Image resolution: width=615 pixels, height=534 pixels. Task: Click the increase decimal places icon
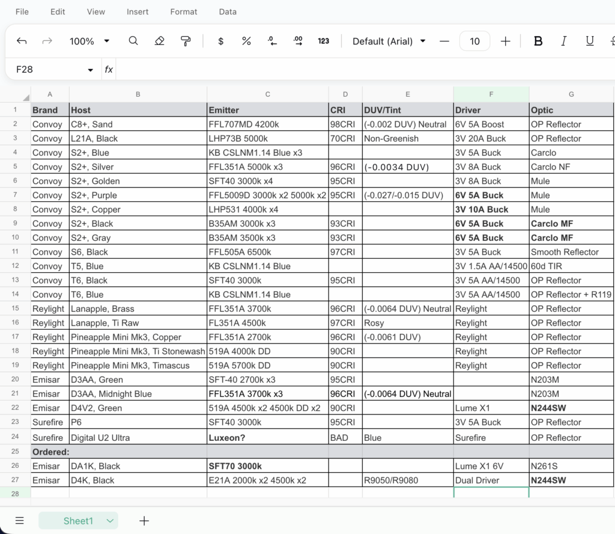(x=298, y=41)
